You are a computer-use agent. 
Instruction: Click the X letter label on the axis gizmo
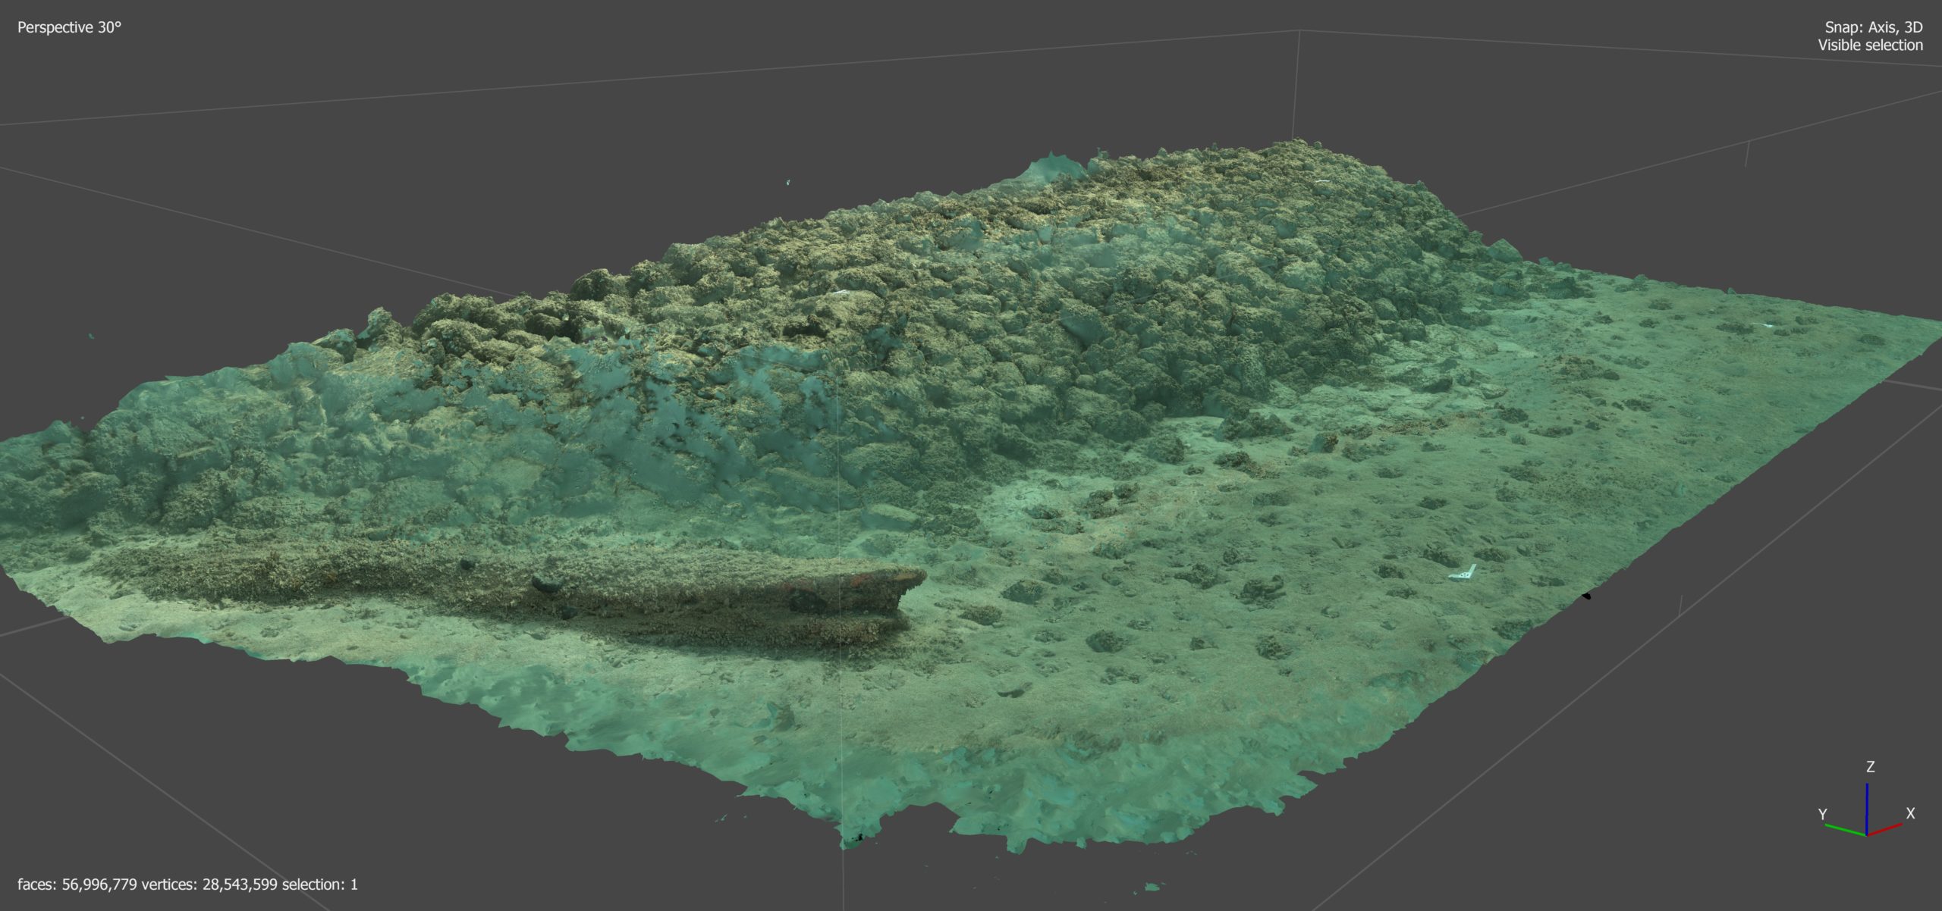tap(1910, 813)
